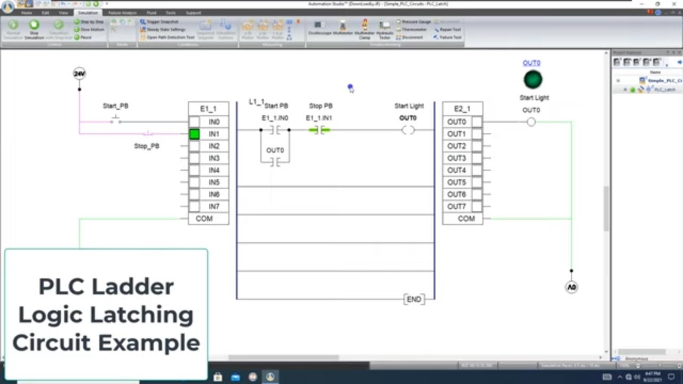Pause the running simulation

83,37
